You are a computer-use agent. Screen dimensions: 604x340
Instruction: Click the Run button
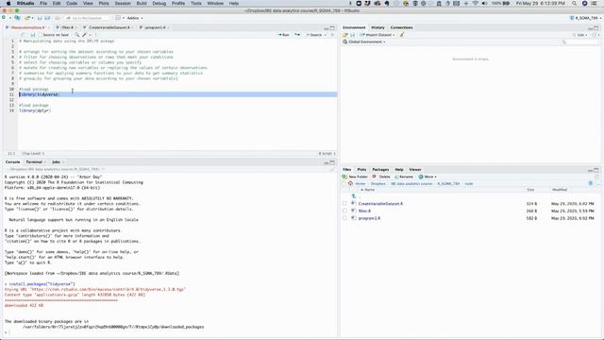(283, 35)
